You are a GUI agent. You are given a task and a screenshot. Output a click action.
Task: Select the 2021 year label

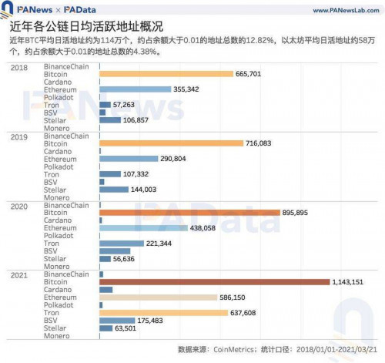[x=19, y=275]
